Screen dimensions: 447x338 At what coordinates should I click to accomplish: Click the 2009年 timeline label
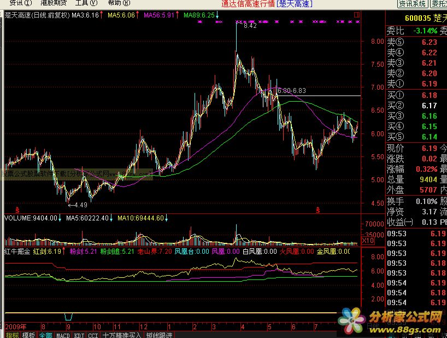point(16,327)
